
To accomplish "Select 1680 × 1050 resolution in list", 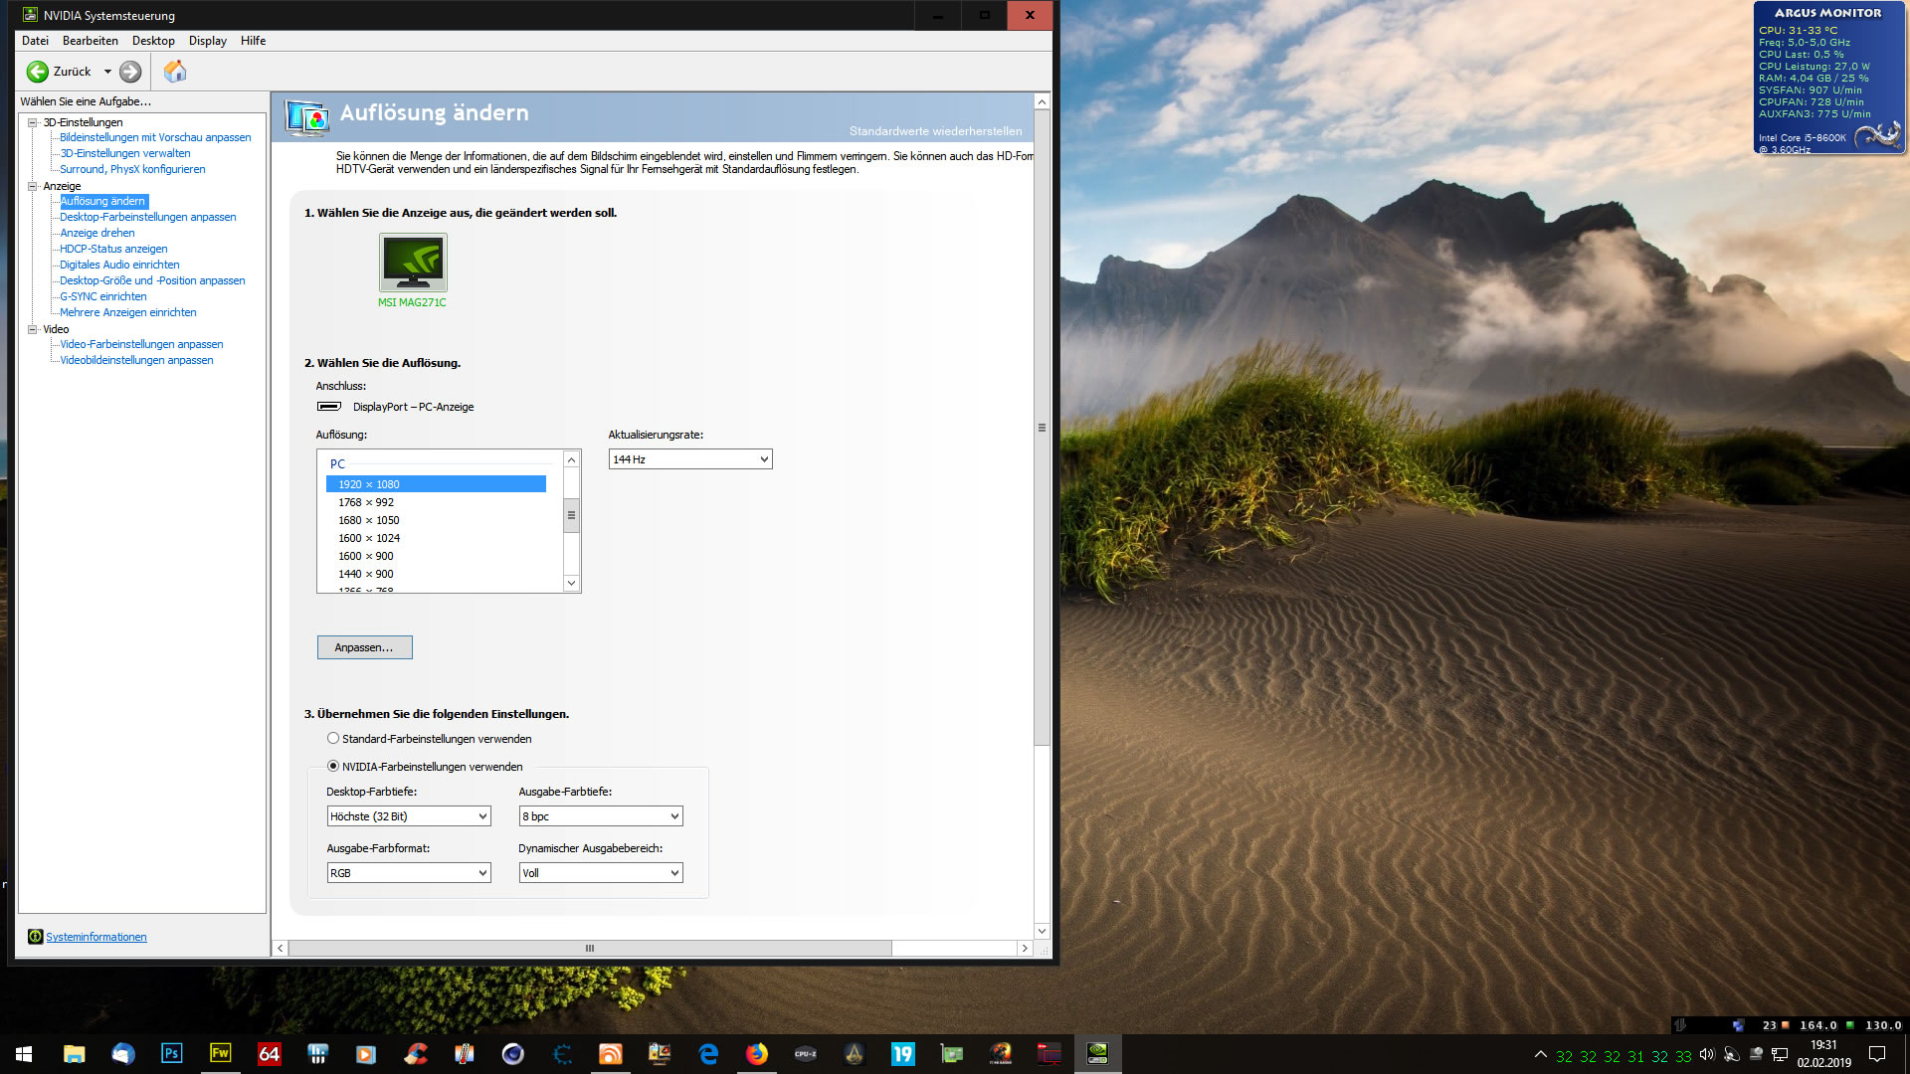I will tap(369, 520).
